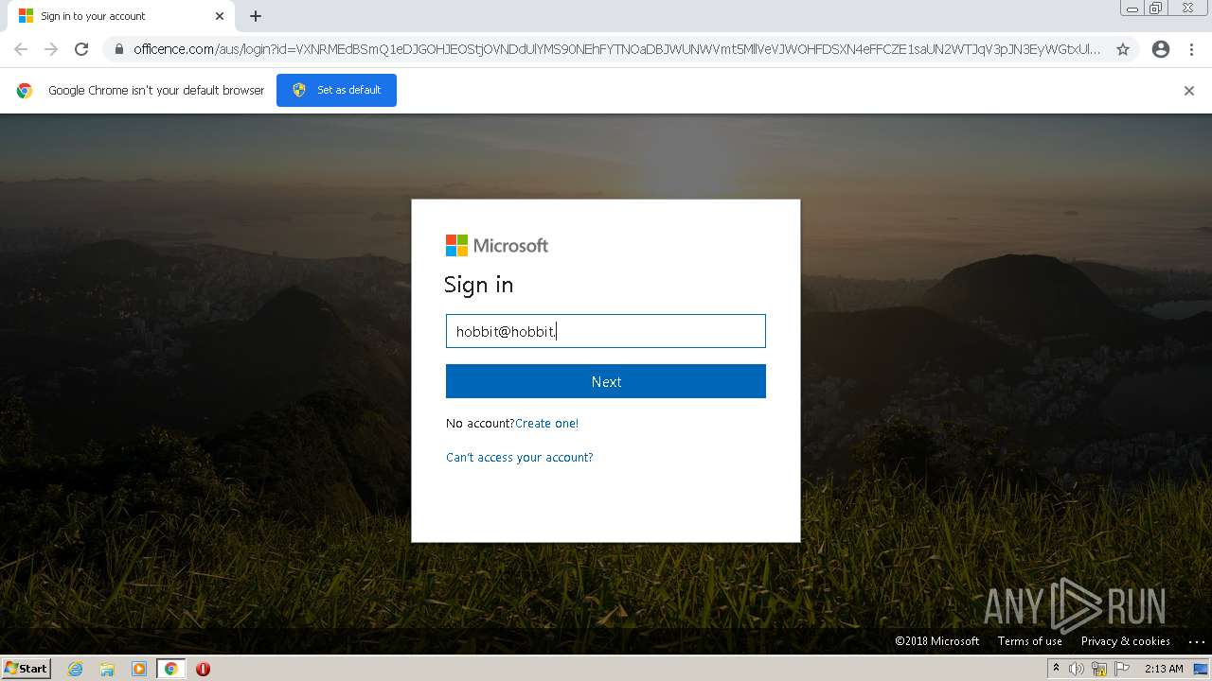
Task: Open the Privacy & cookies link
Action: (x=1126, y=641)
